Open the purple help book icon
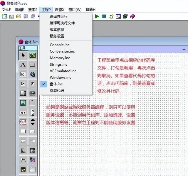Screen dimensions: 188x176 pos(132,16)
